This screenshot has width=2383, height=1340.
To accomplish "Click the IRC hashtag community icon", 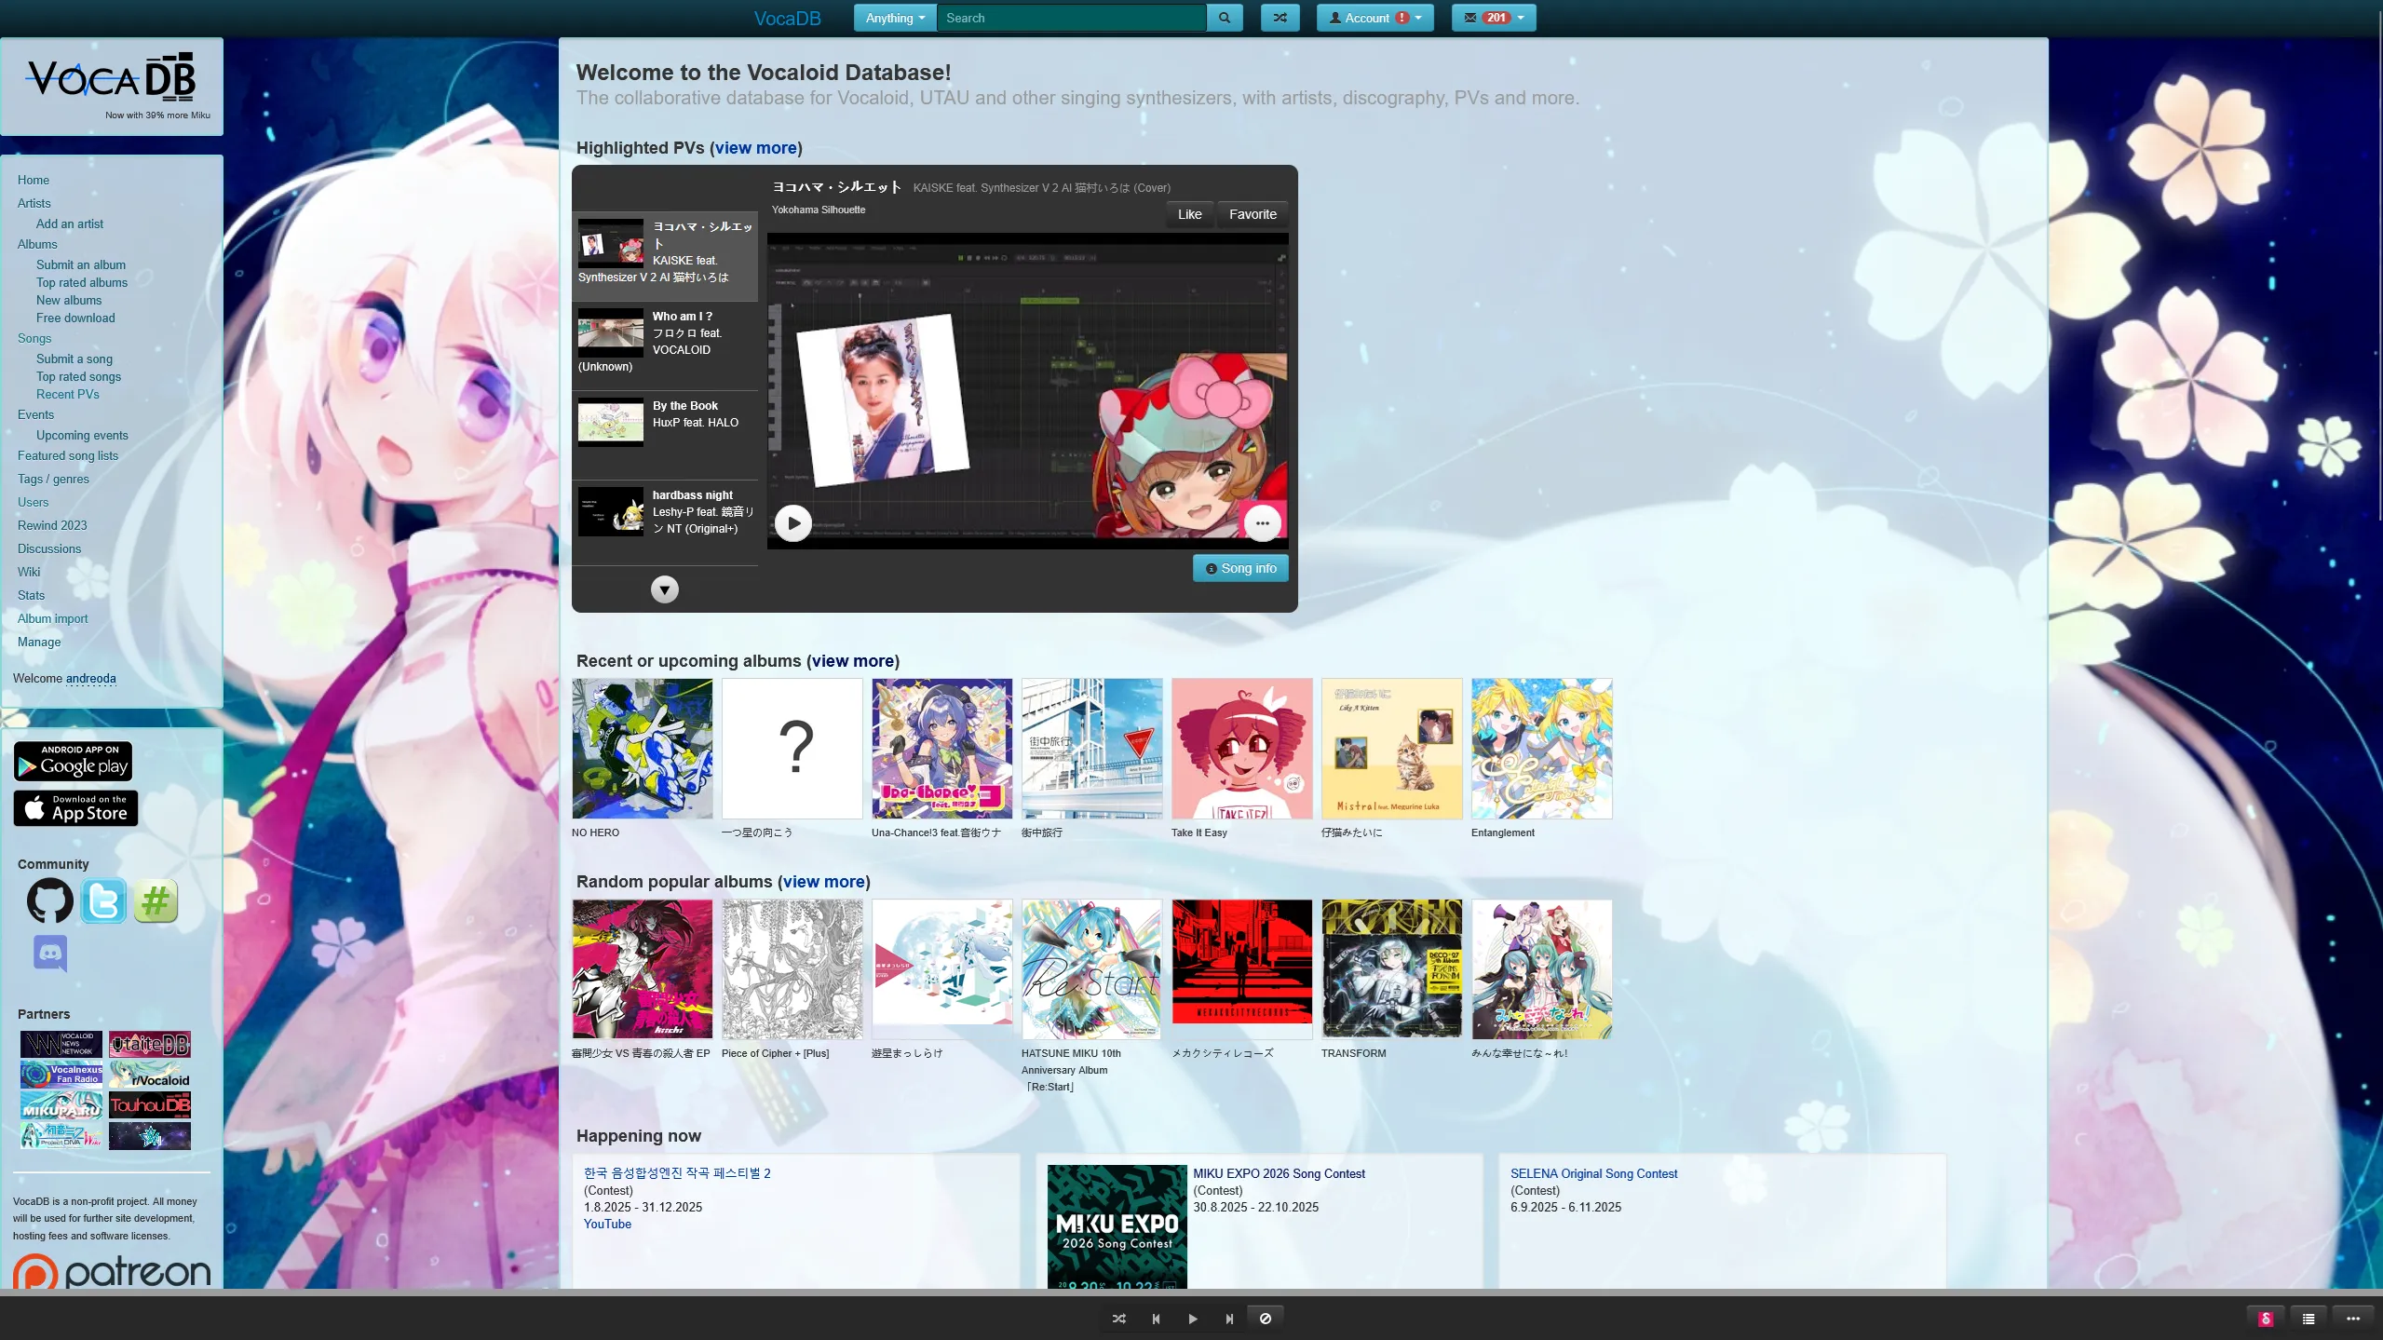I will point(156,900).
